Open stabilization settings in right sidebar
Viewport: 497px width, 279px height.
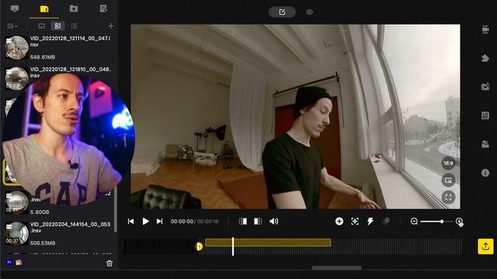485,29
